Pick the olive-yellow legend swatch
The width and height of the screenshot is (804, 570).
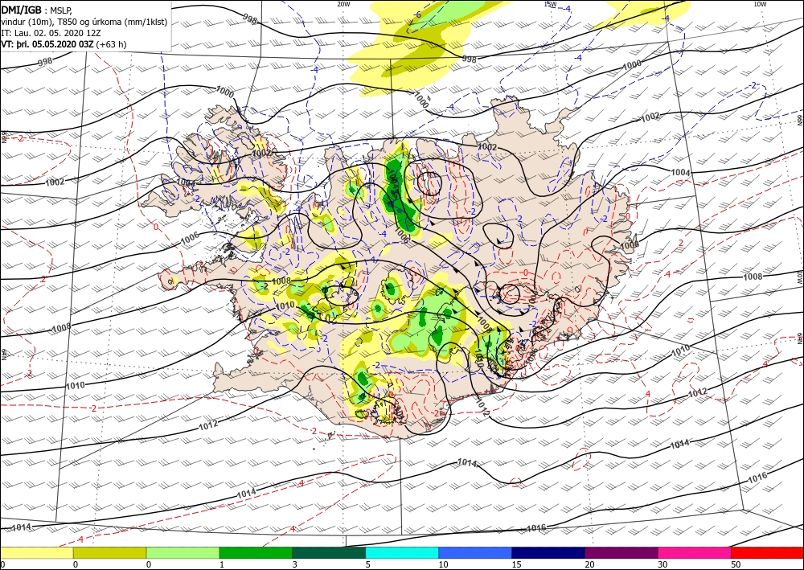[x=109, y=552]
